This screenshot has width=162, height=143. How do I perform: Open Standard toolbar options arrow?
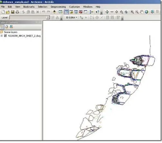101,13
